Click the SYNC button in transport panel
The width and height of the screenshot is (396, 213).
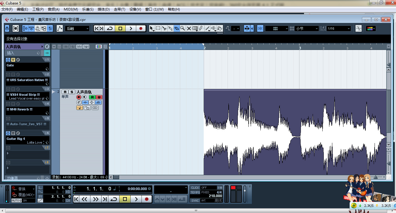[195, 200]
